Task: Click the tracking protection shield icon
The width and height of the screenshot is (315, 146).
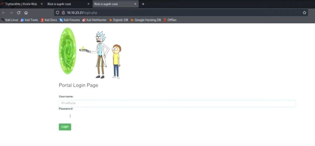Action: click(x=58, y=13)
